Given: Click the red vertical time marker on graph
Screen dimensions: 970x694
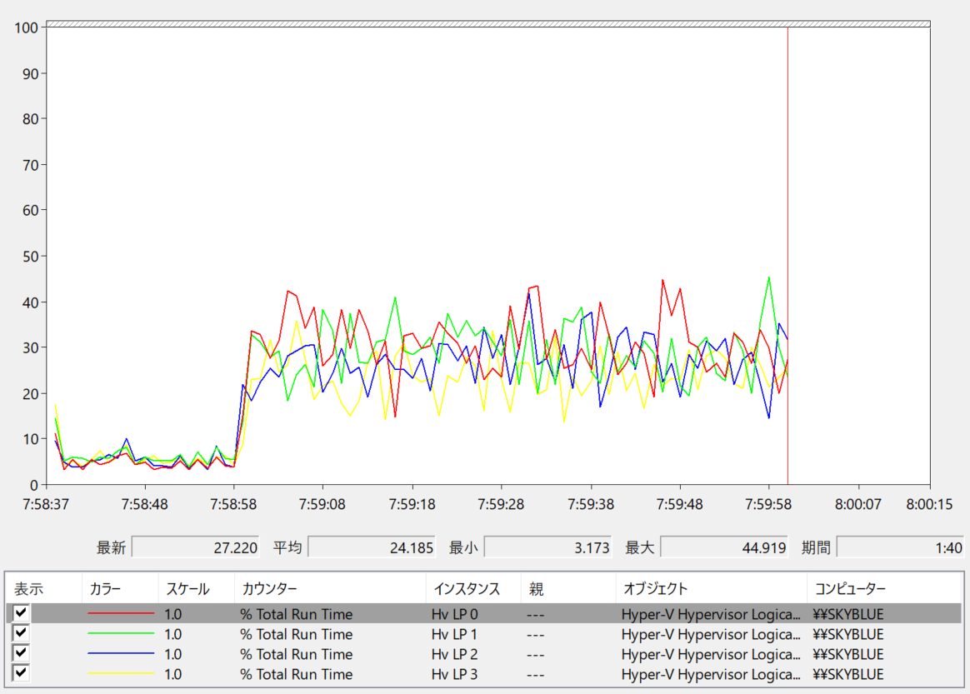Looking at the screenshot, I should pos(787,256).
